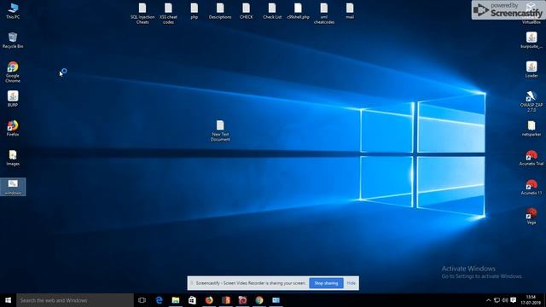Screen dimensions: 546x307
Task: Select the php file on desktop
Action: pyautogui.click(x=195, y=11)
